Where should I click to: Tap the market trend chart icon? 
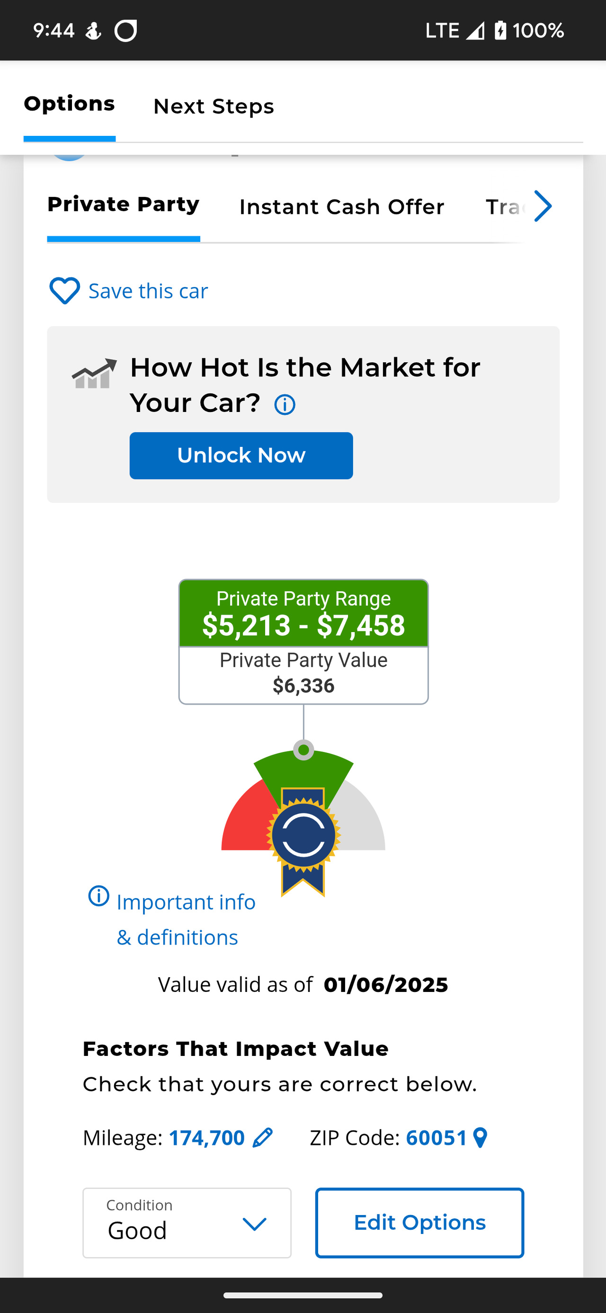(x=94, y=374)
